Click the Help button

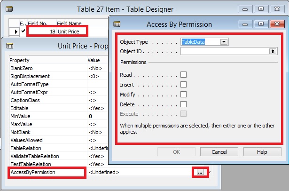click(x=262, y=152)
